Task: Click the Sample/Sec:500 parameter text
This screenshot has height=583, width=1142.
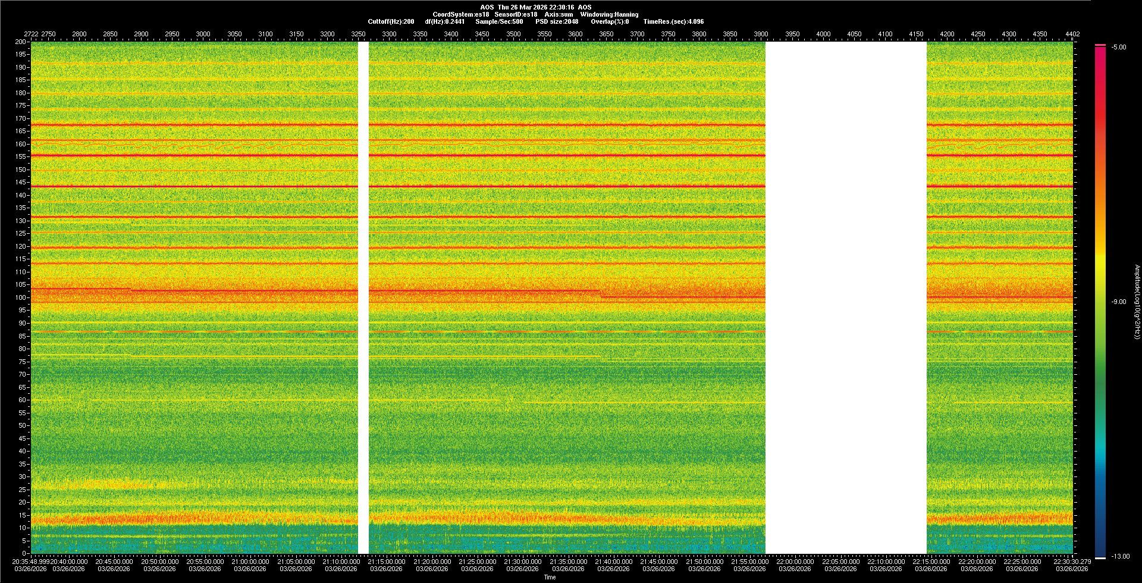Action: [499, 21]
